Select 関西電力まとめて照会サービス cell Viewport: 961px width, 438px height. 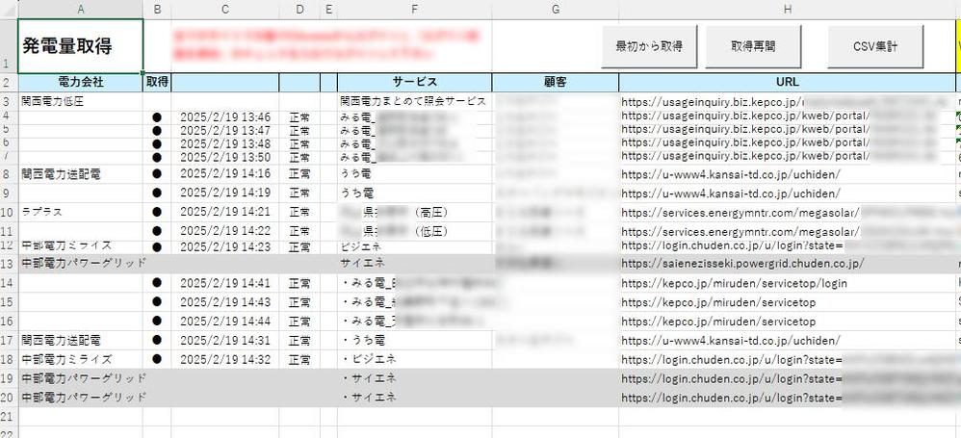tap(414, 101)
